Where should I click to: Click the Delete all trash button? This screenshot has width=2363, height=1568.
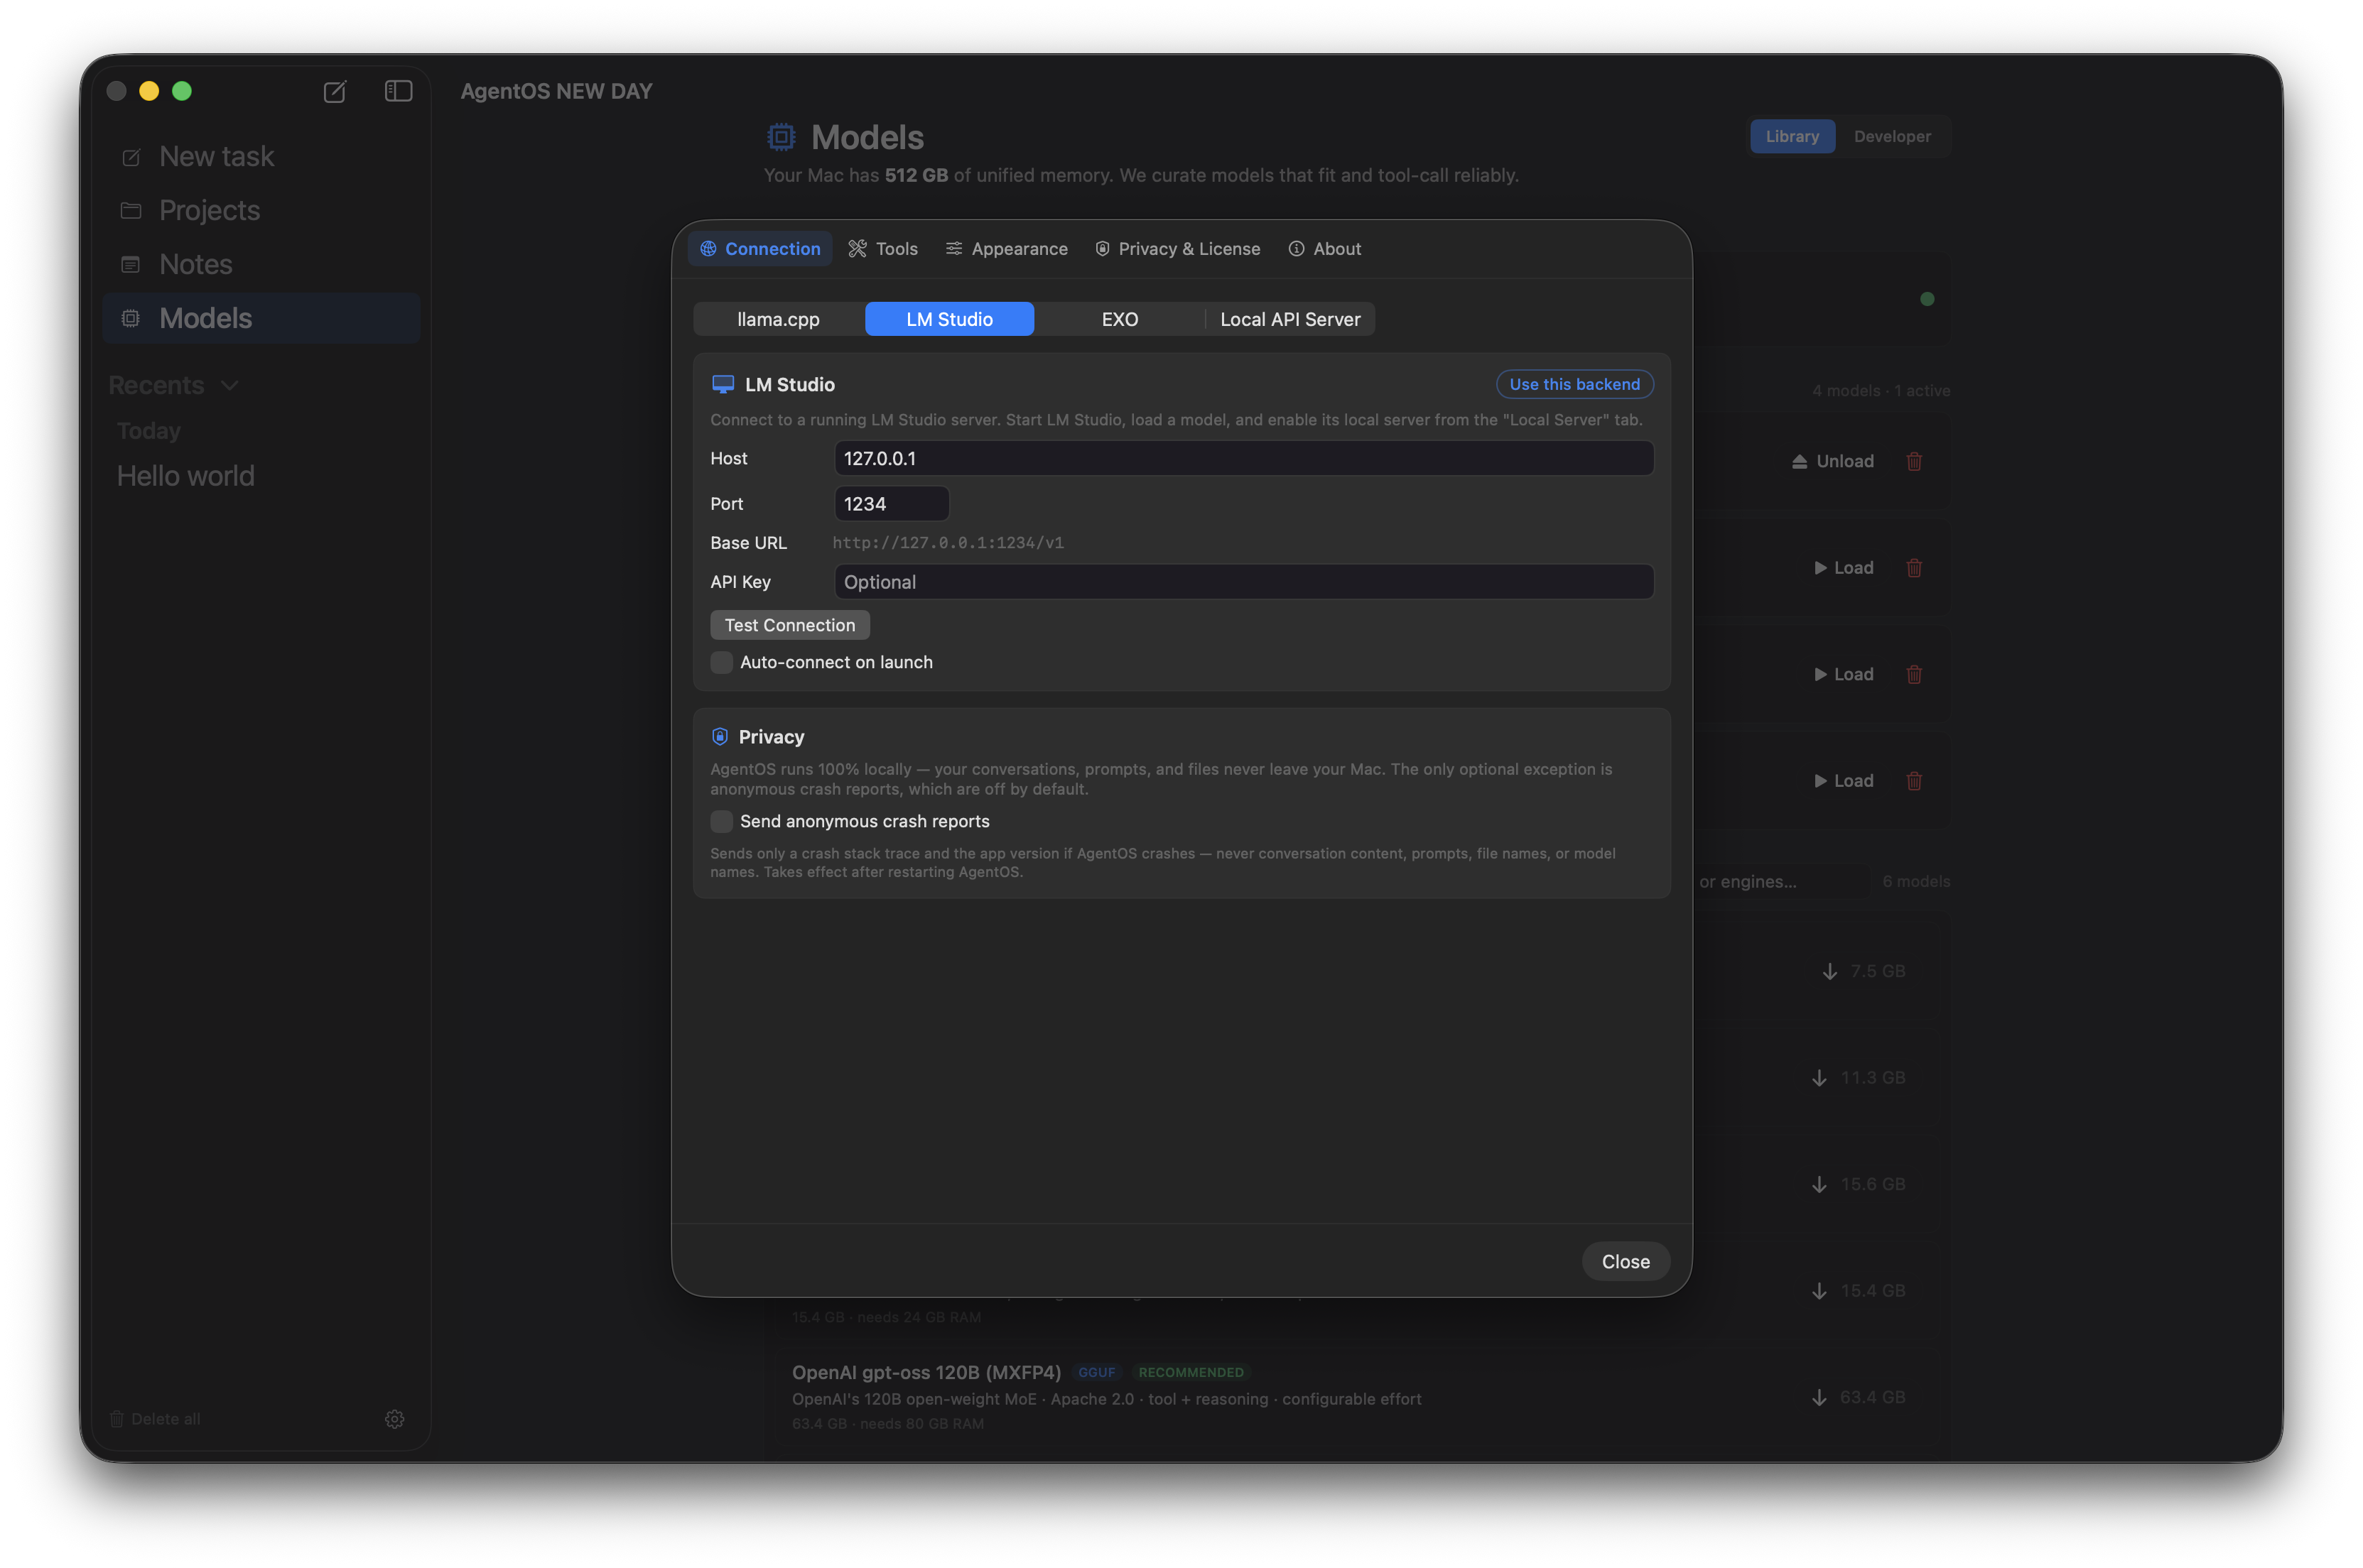(155, 1418)
